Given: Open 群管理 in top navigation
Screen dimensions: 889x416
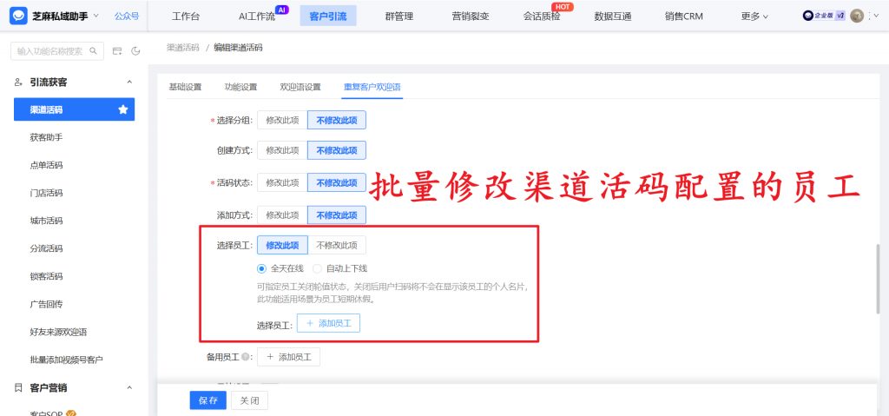Looking at the screenshot, I should point(399,17).
